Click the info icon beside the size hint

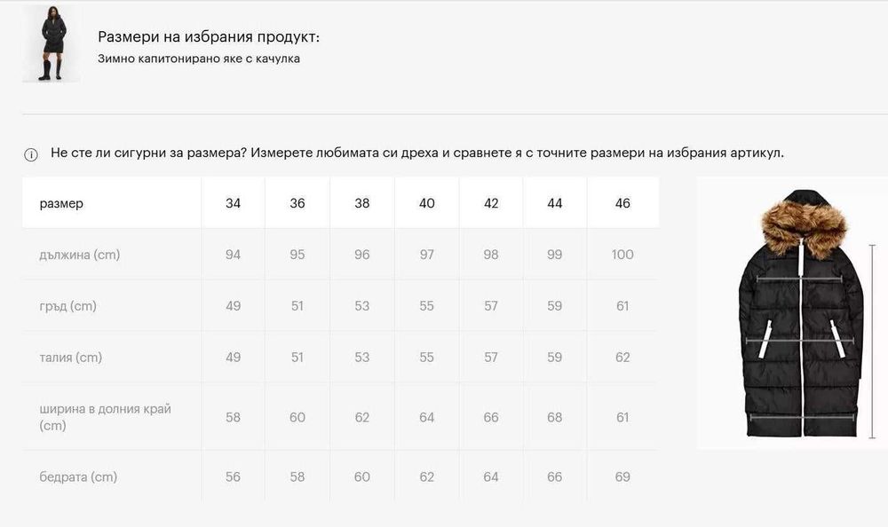click(x=31, y=155)
